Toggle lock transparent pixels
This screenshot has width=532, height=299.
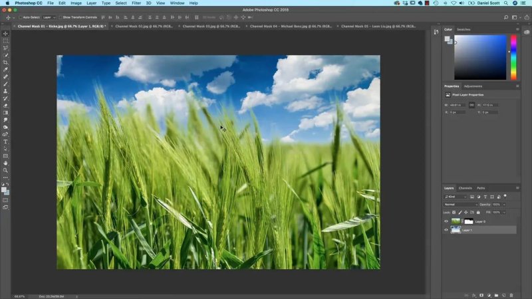pos(454,212)
